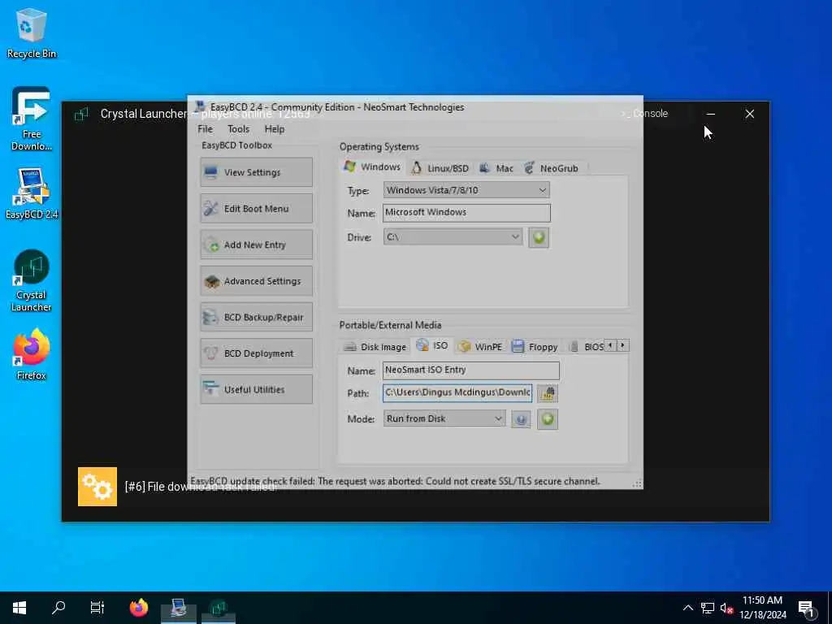The image size is (832, 624).
Task: Click Crystal Launcher title bar logo icon
Action: pos(81,114)
